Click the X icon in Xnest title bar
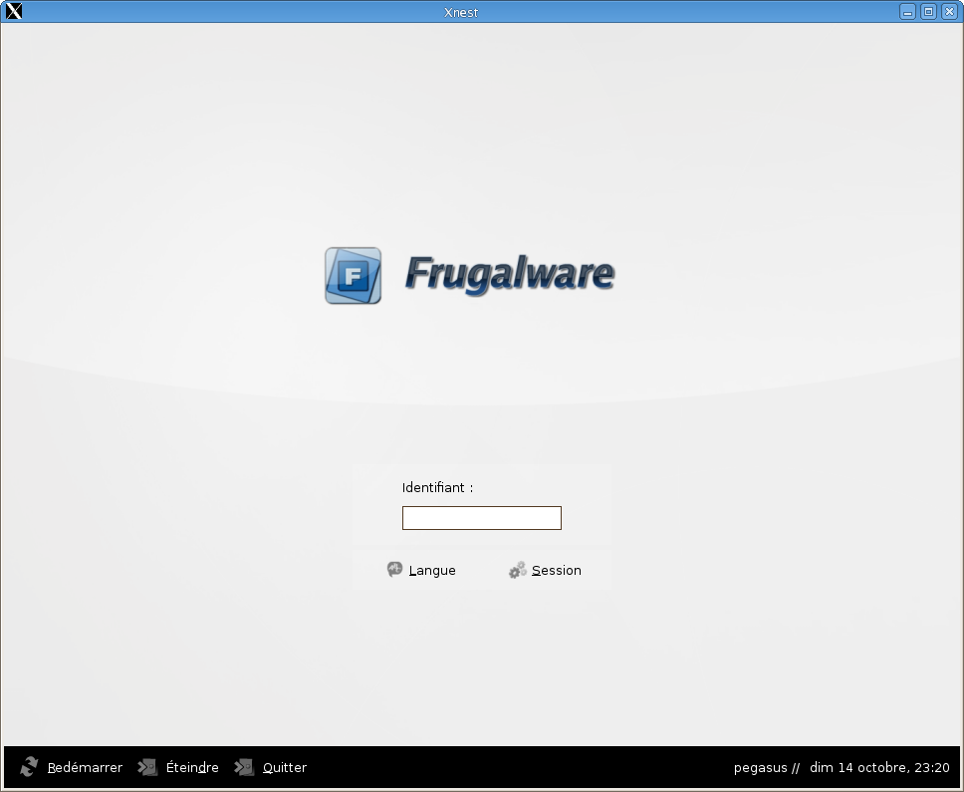This screenshot has width=964, height=792. tap(14, 11)
